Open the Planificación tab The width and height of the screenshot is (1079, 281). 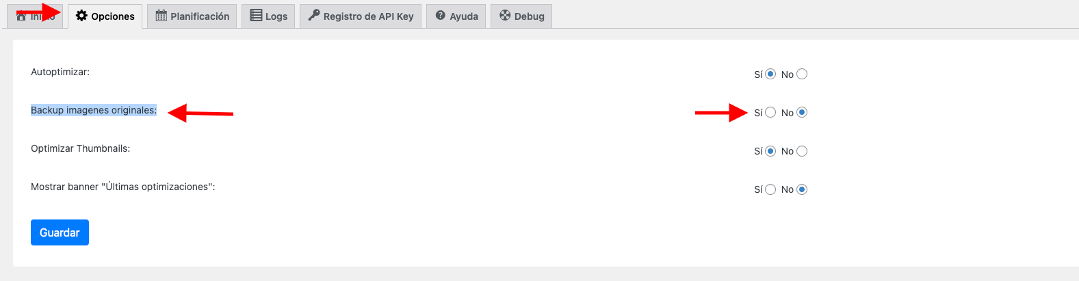[x=192, y=16]
